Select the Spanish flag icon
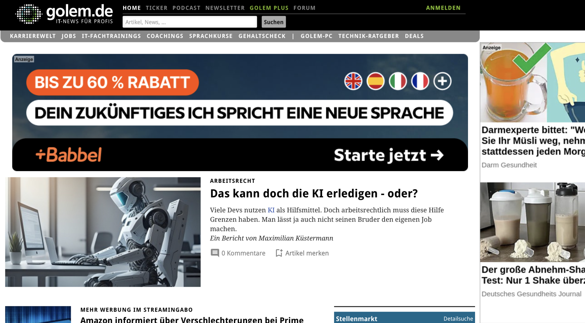 click(375, 81)
